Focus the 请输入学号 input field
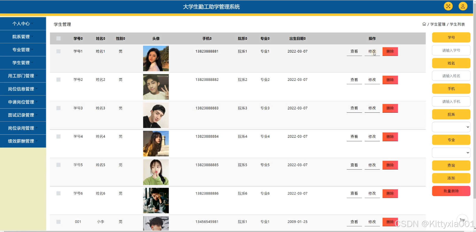This screenshot has height=232, width=476. click(451, 50)
